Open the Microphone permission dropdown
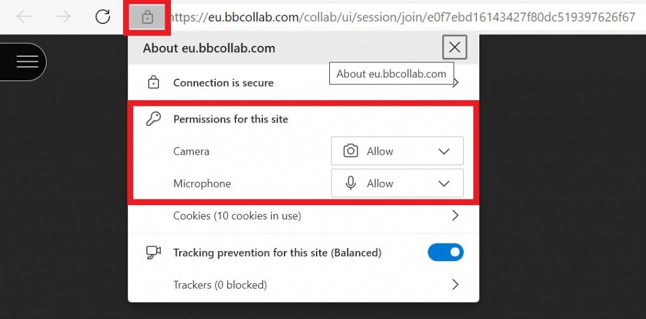This screenshot has height=319, width=646. coord(397,183)
